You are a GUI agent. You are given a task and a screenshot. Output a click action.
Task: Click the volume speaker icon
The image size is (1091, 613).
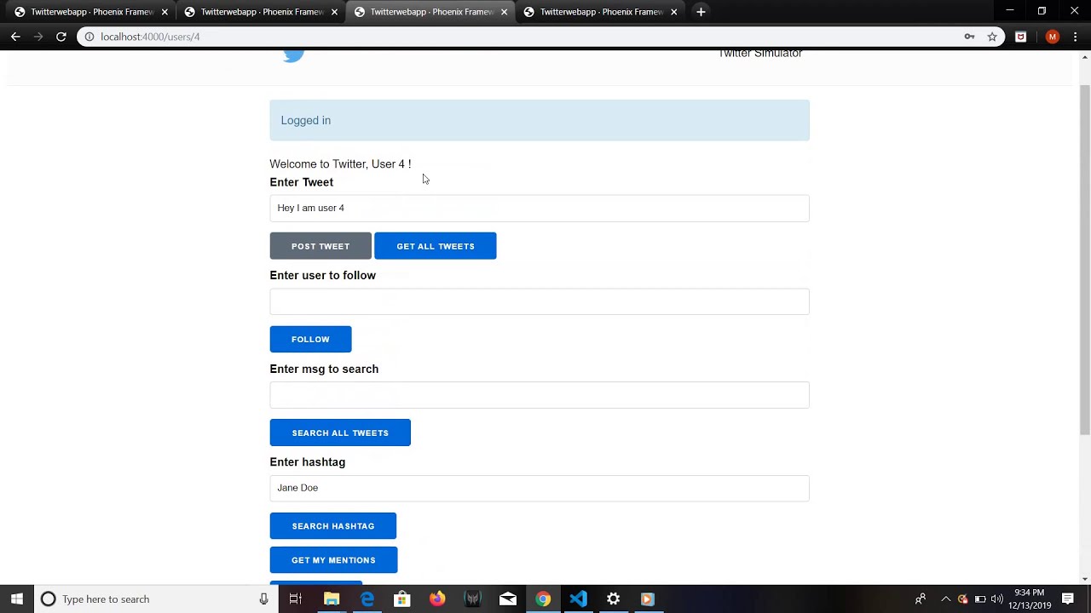[997, 599]
